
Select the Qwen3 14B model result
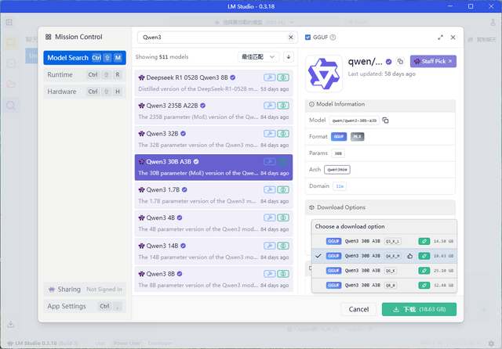(x=213, y=252)
